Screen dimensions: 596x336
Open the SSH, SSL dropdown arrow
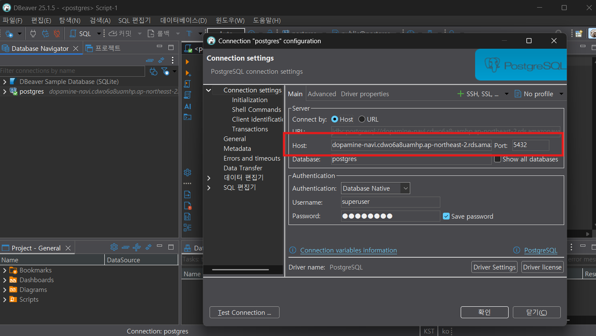point(506,94)
